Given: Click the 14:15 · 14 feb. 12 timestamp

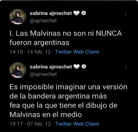Looking at the screenshot, I should coord(30,52).
